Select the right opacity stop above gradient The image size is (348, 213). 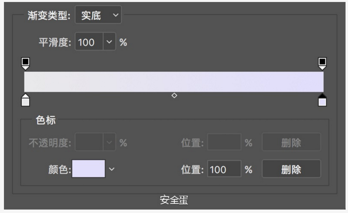[322, 63]
